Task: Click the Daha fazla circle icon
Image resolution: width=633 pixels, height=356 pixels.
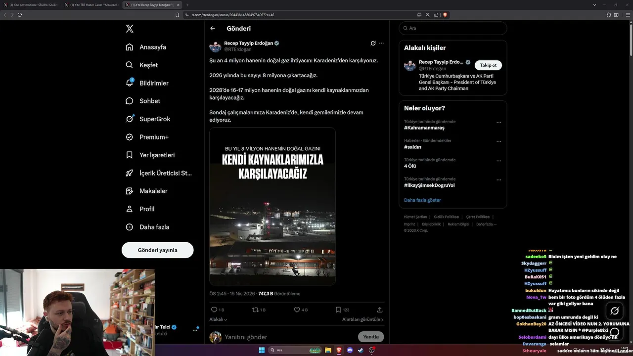Action: pyautogui.click(x=130, y=227)
